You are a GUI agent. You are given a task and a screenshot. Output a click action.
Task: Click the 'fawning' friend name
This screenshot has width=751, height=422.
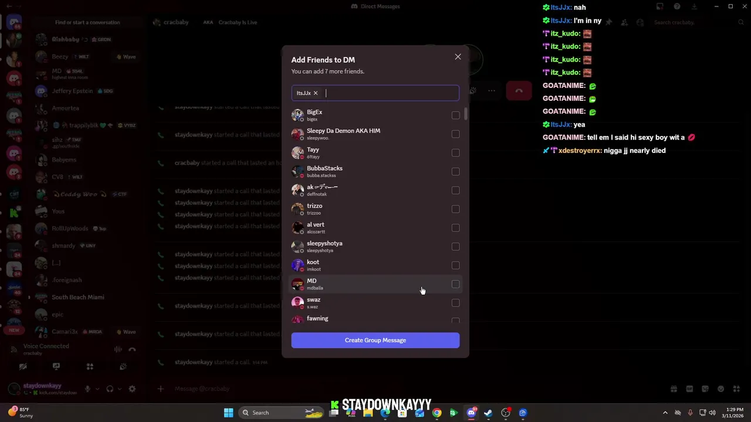coord(317,318)
